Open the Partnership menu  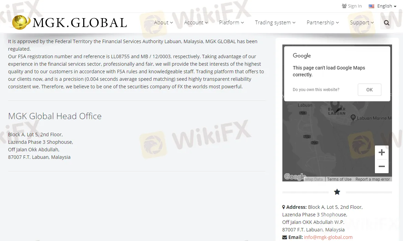point(322,23)
